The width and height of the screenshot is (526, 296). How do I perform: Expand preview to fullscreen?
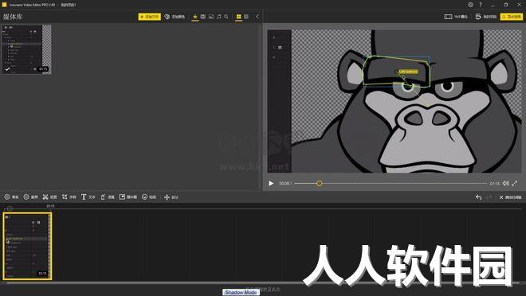(x=515, y=184)
